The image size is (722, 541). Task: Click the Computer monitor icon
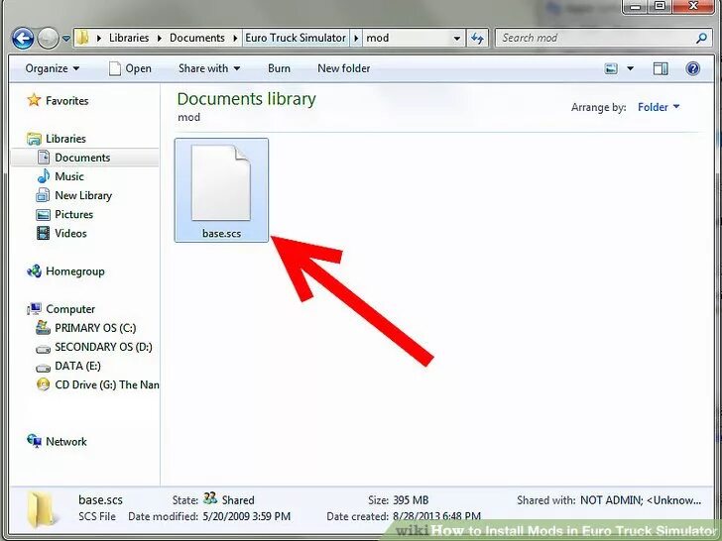point(34,309)
